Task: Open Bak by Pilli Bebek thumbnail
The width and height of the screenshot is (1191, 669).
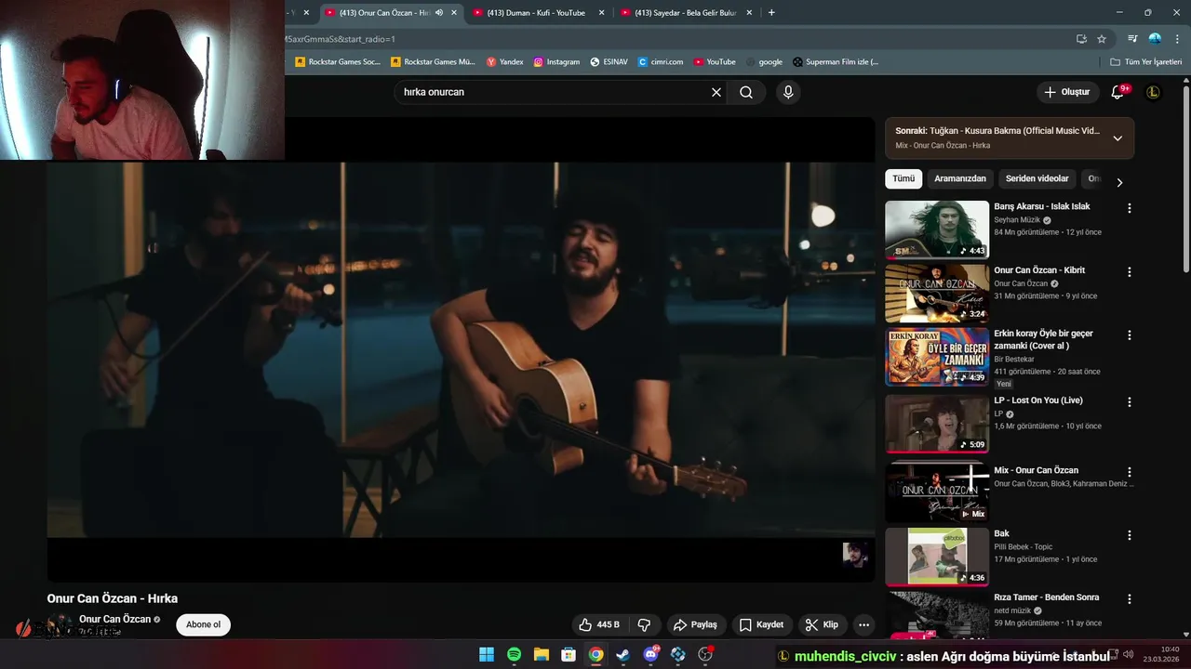Action: coord(937,557)
